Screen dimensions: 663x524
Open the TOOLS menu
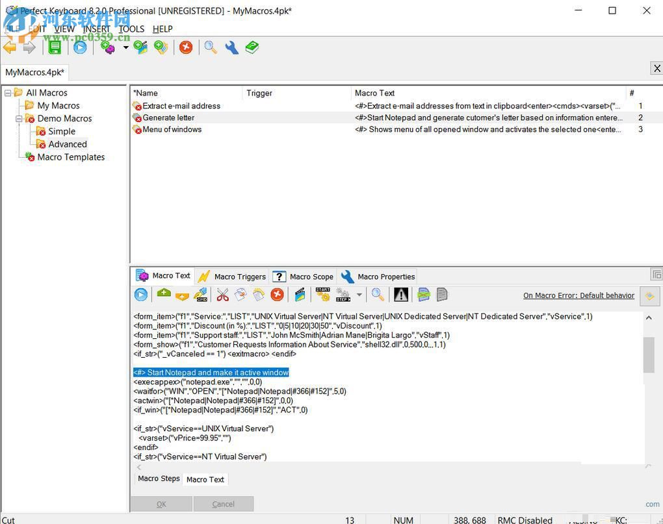tap(131, 29)
